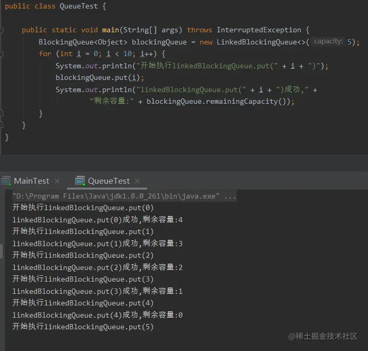Click the QueueTest run configuration icon
This screenshot has width=368, height=351.
[x=80, y=181]
